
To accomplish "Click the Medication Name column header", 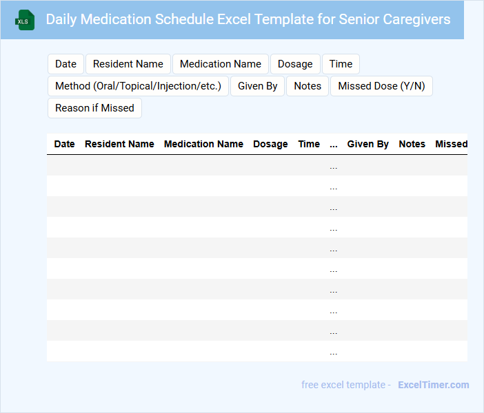I will tap(203, 144).
